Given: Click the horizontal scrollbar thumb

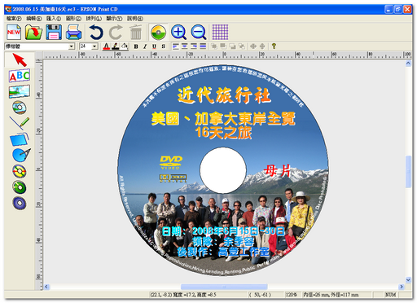Looking at the screenshot, I should [x=224, y=287].
